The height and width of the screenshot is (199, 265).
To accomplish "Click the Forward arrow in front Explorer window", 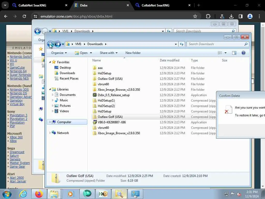I will [x=58, y=44].
